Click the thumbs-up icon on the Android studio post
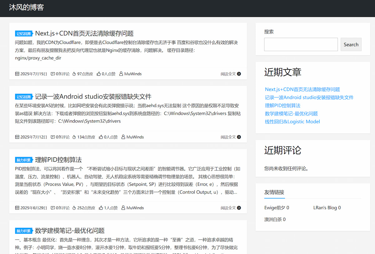The width and height of the screenshot is (375, 254). (x=101, y=137)
